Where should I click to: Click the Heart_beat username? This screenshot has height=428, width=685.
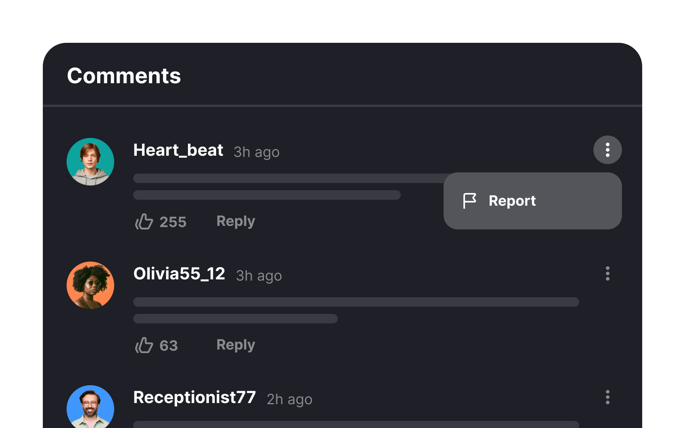pyautogui.click(x=178, y=150)
